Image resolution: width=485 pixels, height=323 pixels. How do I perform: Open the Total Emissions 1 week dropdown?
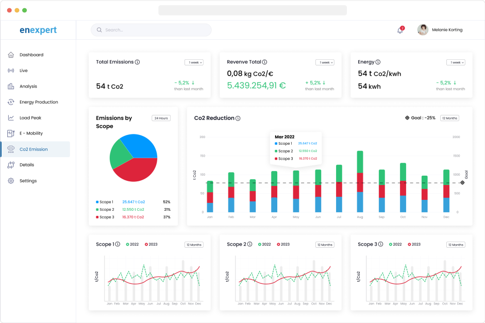(194, 62)
